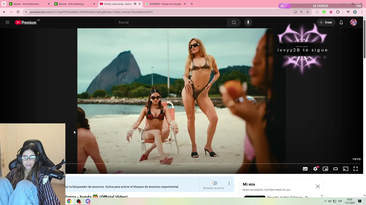The height and width of the screenshot is (205, 366).
Task: Switch to theater mode view
Action: tap(335, 169)
